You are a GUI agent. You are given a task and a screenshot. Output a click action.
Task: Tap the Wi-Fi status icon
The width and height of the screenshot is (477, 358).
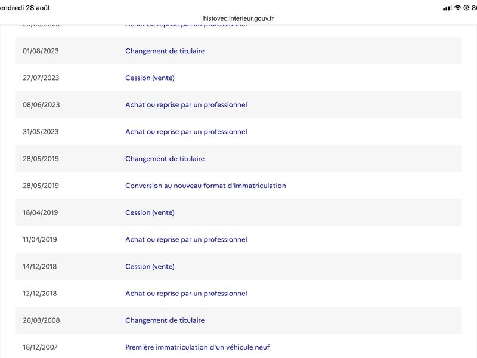[x=457, y=8]
